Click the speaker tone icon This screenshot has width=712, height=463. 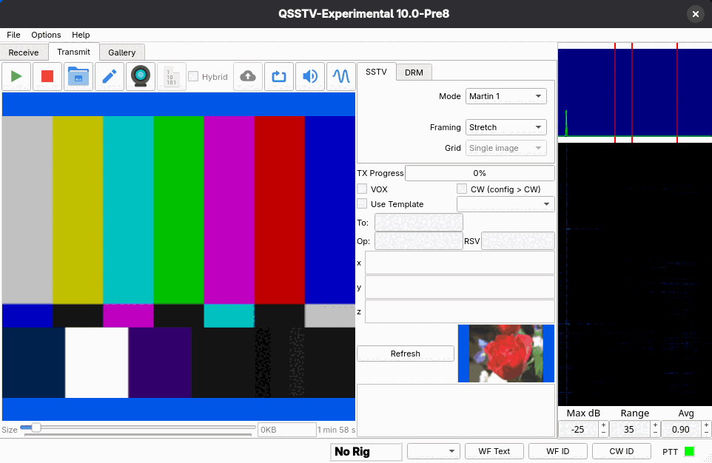(310, 76)
